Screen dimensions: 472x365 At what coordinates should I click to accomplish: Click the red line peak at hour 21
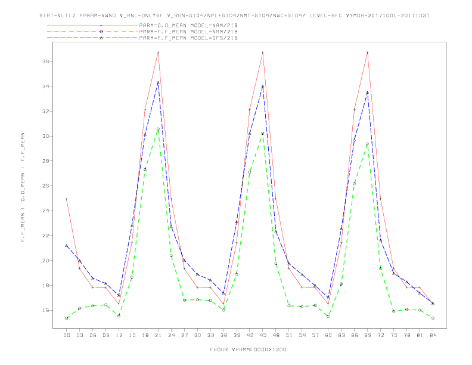pyautogui.click(x=158, y=52)
